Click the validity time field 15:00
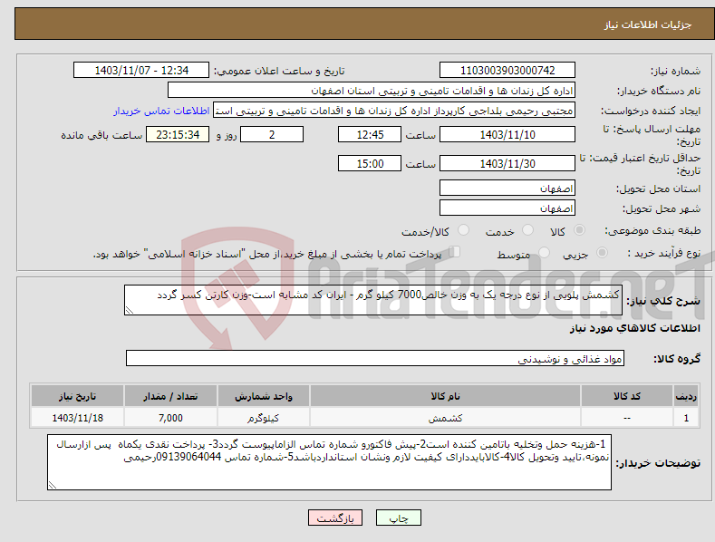Viewport: 715px width, 542px height. pos(370,163)
